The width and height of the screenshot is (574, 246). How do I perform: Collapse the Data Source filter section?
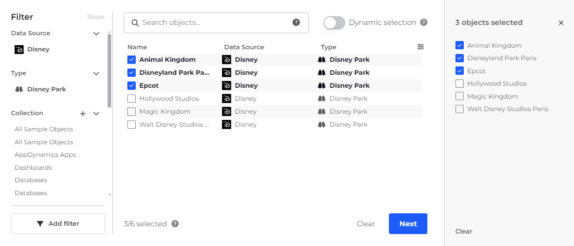96,34
